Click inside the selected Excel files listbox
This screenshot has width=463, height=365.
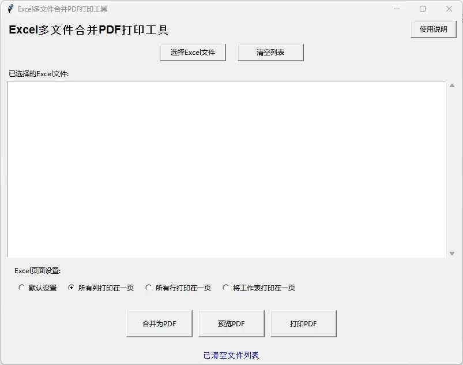(227, 169)
